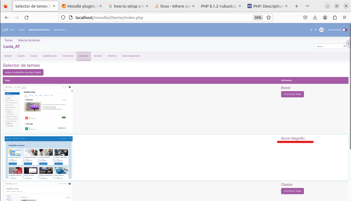Open the tracking protection shield icon

[63, 17]
